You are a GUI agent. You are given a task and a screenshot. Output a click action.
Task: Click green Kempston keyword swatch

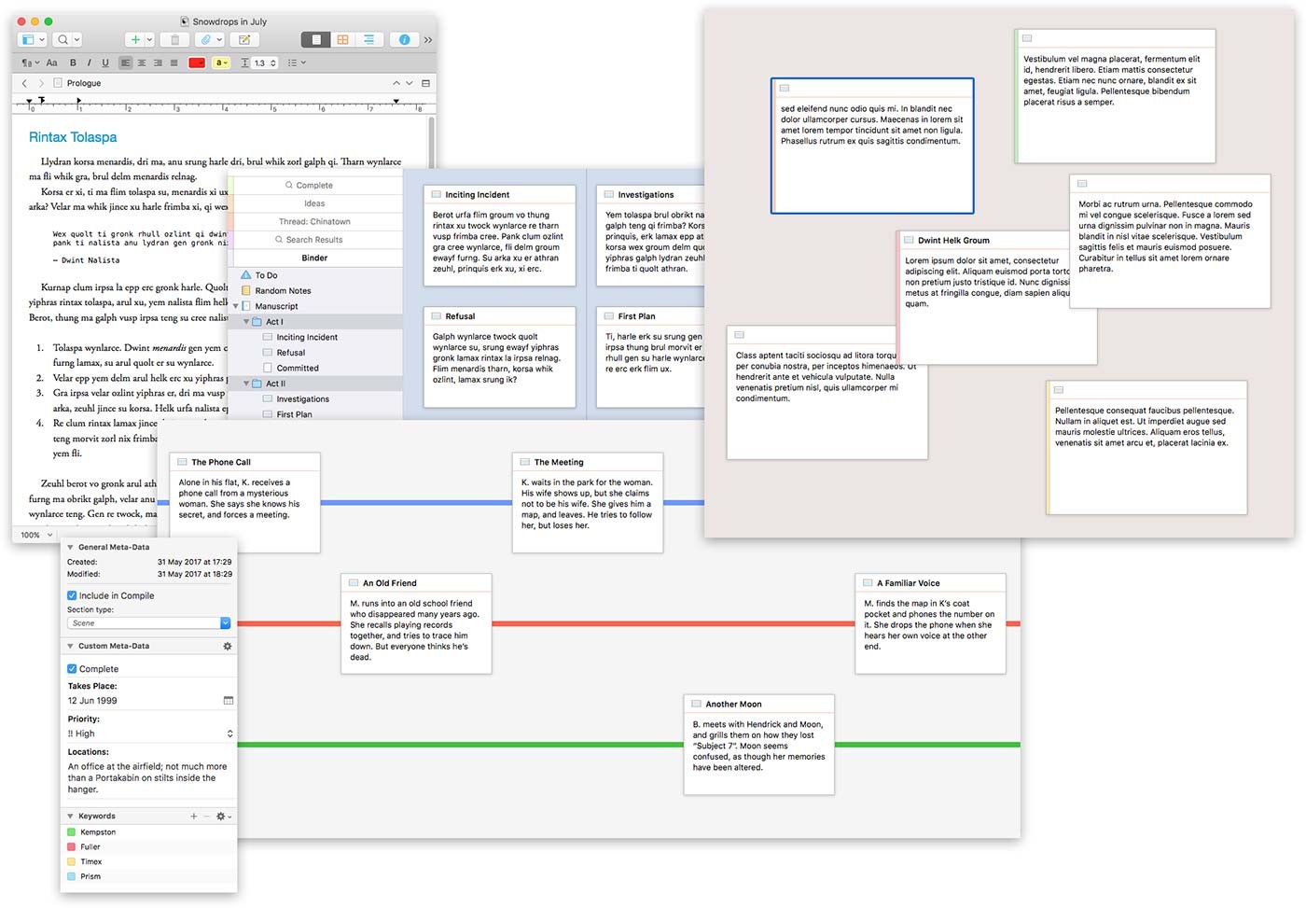(72, 832)
